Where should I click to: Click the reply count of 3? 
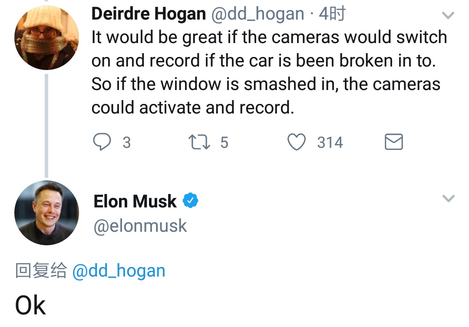[127, 142]
